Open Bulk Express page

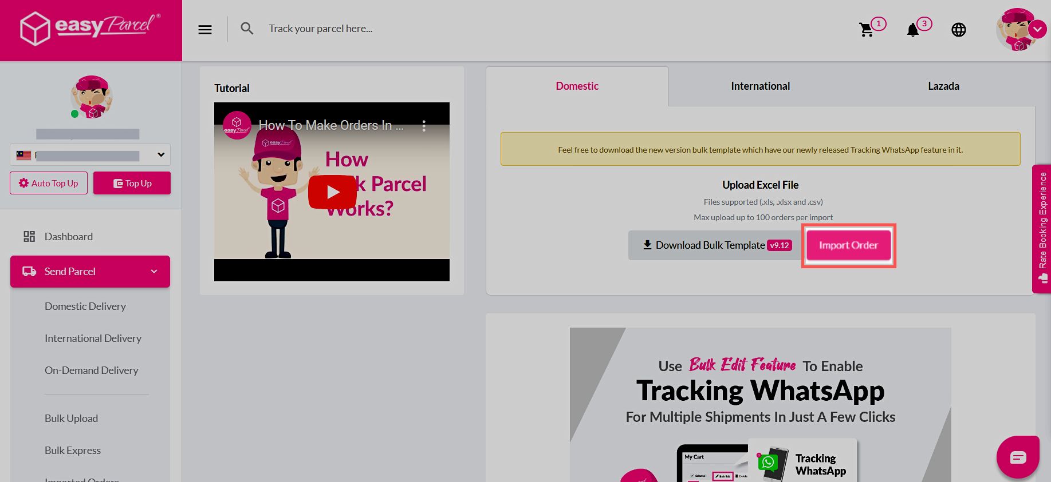tap(73, 451)
